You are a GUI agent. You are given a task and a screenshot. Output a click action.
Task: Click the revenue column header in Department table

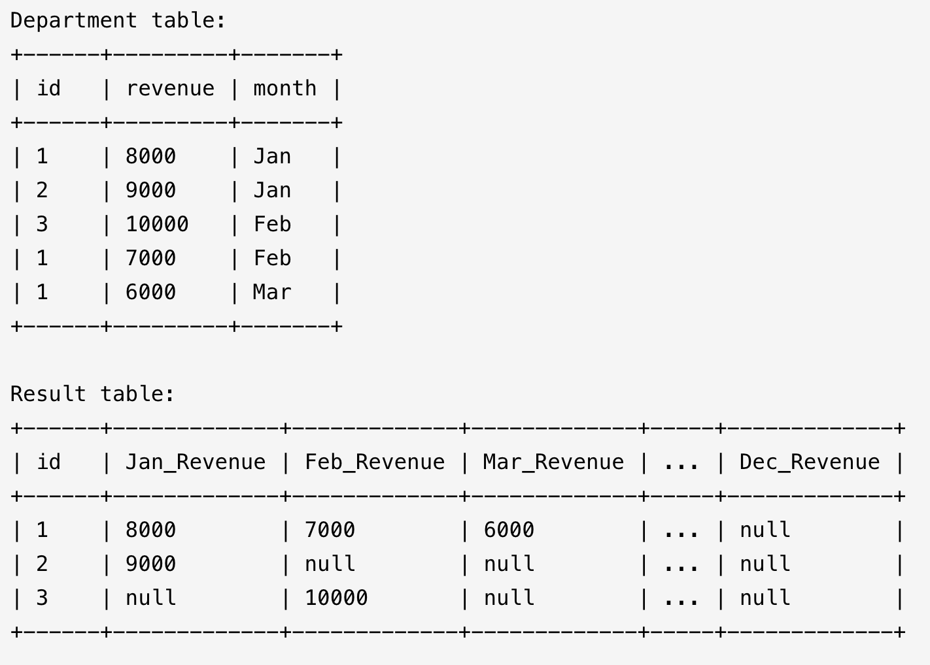tap(170, 88)
